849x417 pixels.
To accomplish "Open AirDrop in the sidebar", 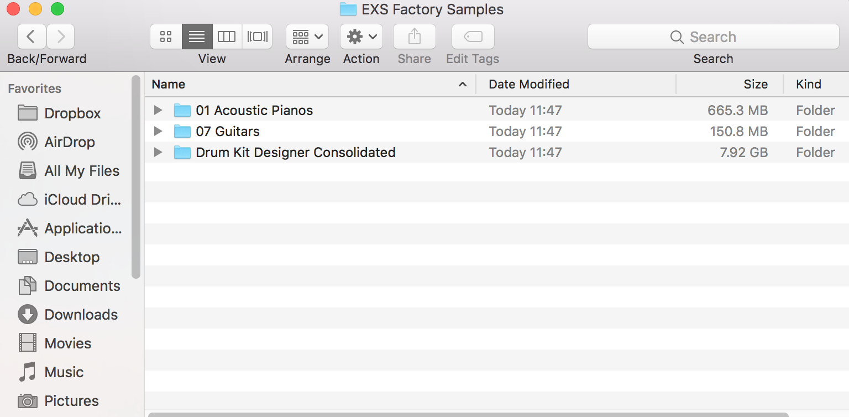I will tap(69, 142).
